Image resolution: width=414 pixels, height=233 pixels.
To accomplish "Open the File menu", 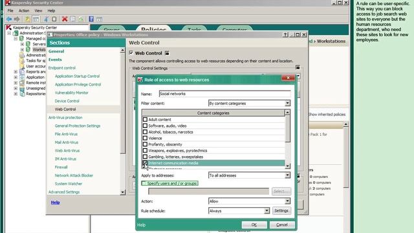I will [x=10, y=11].
